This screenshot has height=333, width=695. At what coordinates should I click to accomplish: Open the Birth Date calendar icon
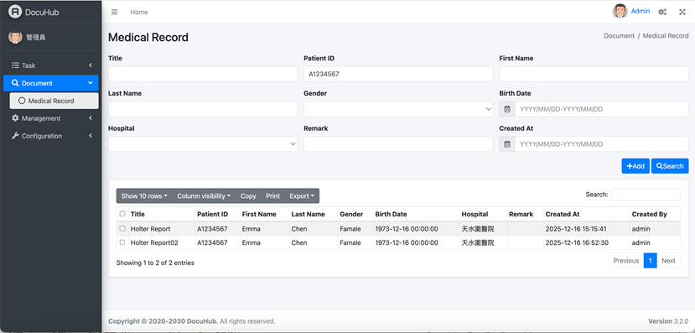(507, 109)
